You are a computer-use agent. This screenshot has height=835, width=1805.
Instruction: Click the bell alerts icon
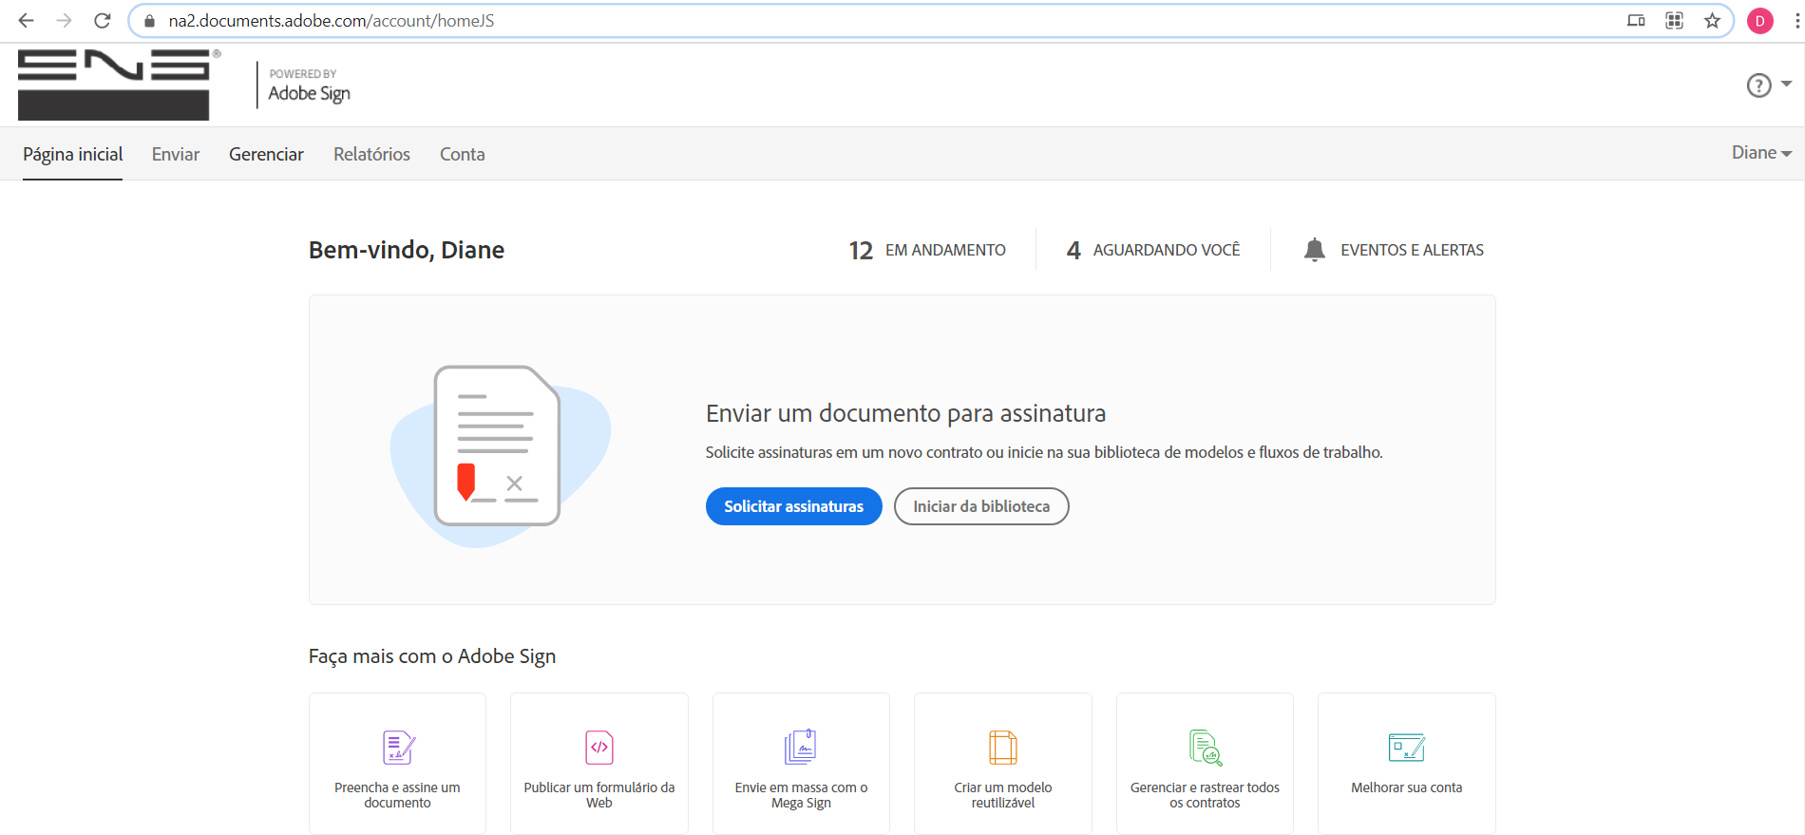point(1315,250)
